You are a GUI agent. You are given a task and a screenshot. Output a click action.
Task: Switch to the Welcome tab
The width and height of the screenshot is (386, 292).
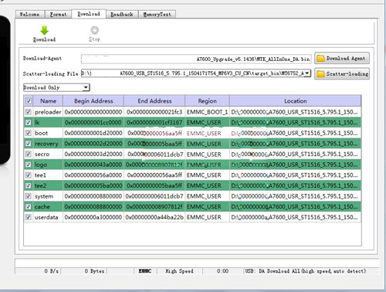coord(30,15)
